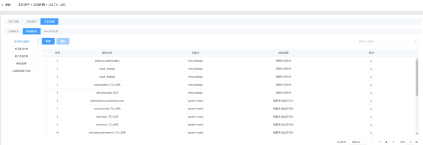Click 主机资产 in the breadcrumb
The image size is (423, 145).
(24, 5)
